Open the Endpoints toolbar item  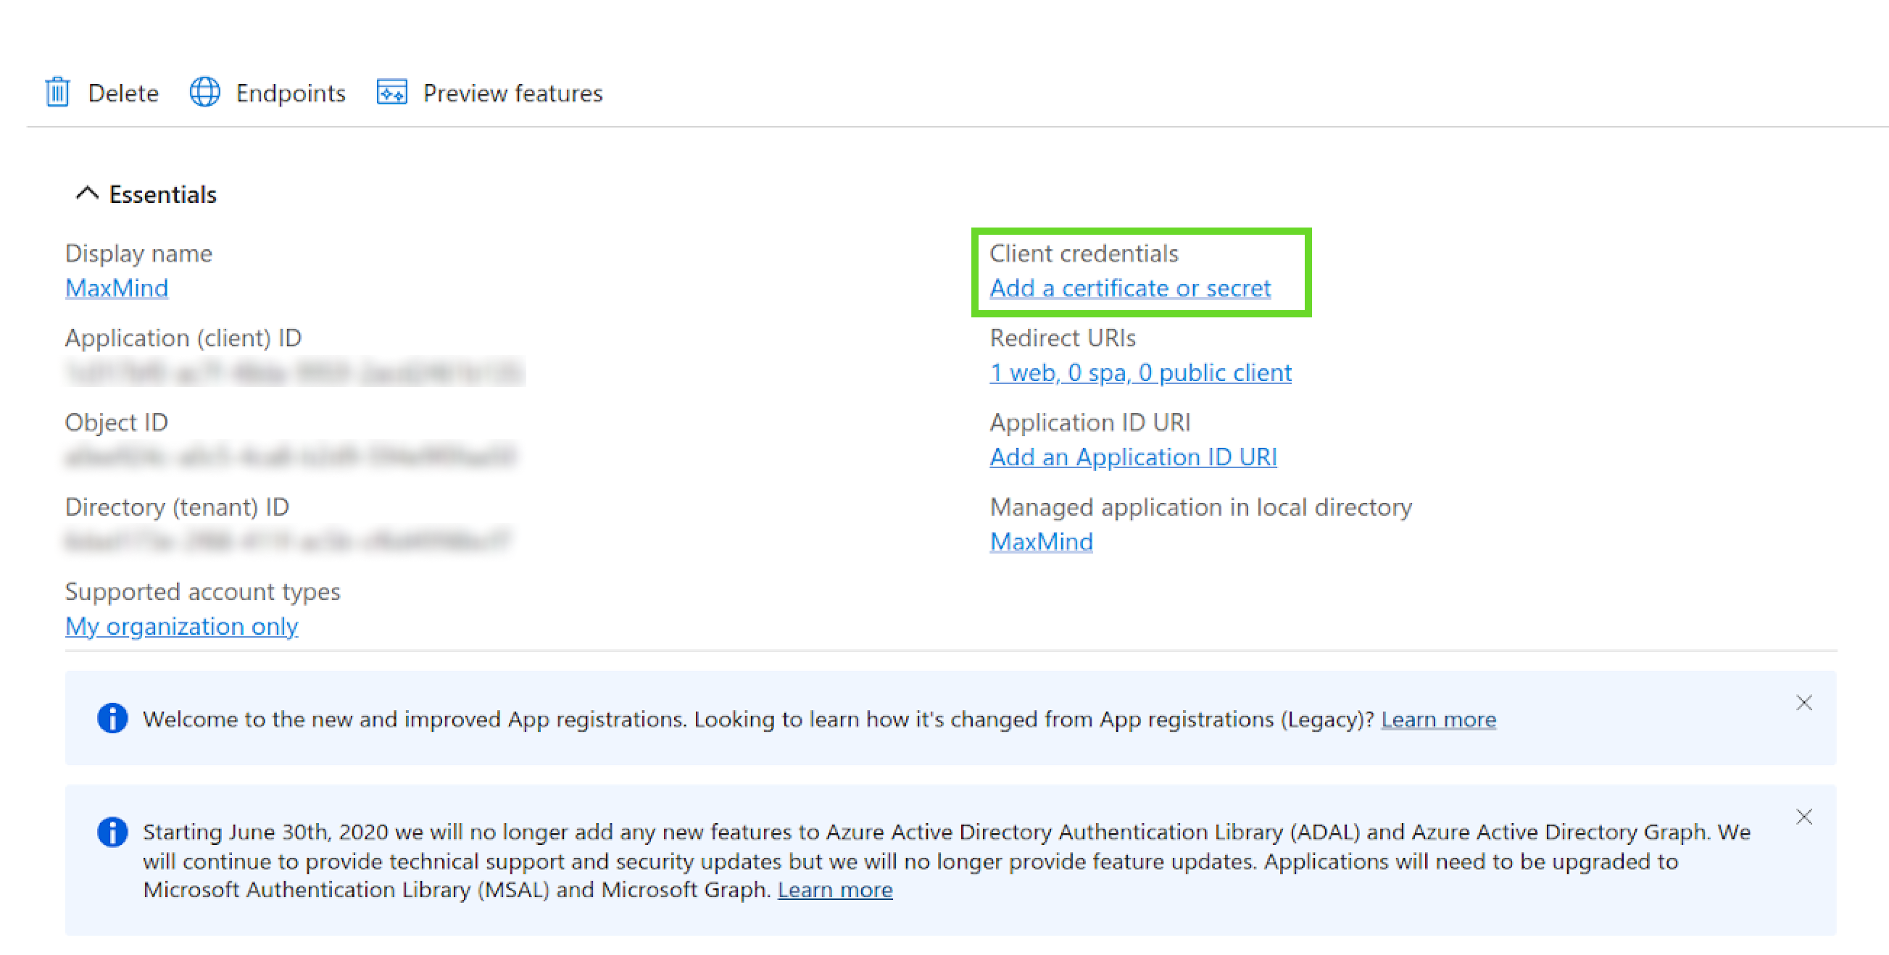coord(291,93)
